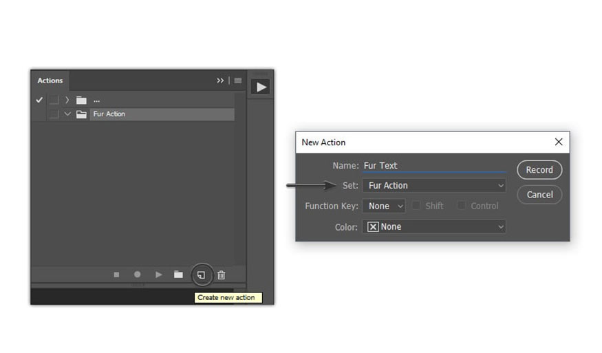The height and width of the screenshot is (353, 602).
Task: Toggle the checkmark on the first action set
Action: tap(39, 100)
